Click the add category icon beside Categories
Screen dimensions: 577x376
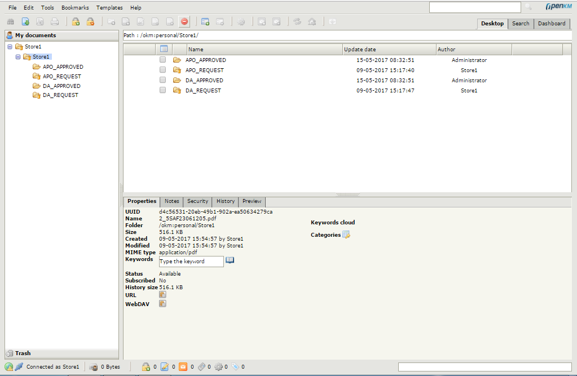click(x=346, y=235)
